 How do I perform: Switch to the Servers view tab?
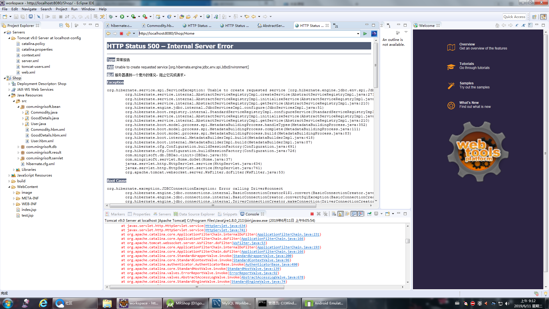162,214
